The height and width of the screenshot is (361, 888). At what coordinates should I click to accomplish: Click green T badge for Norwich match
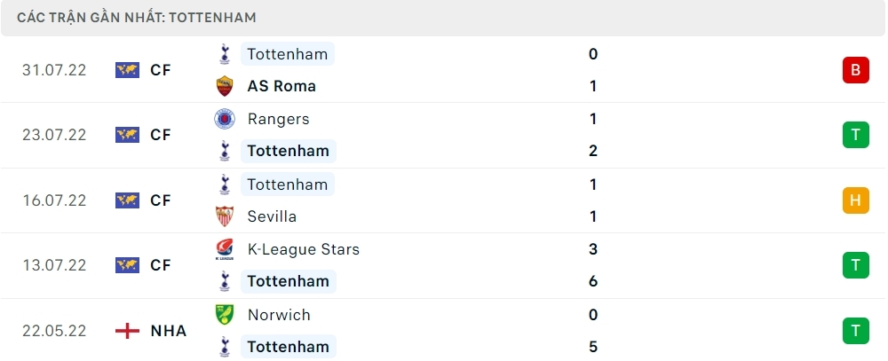(x=855, y=331)
